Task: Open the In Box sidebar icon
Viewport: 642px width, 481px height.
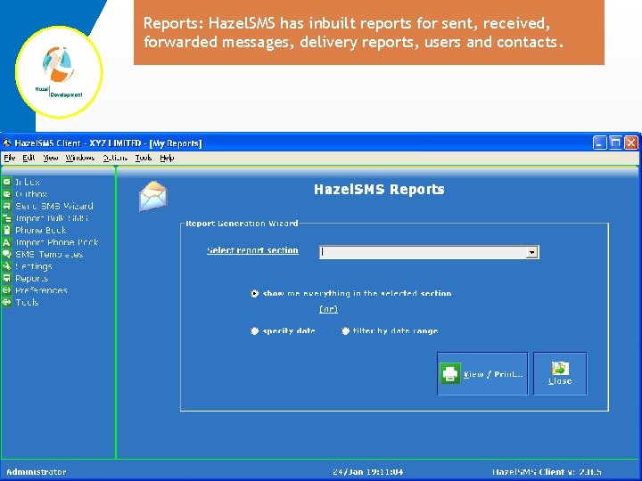Action: (x=7, y=182)
